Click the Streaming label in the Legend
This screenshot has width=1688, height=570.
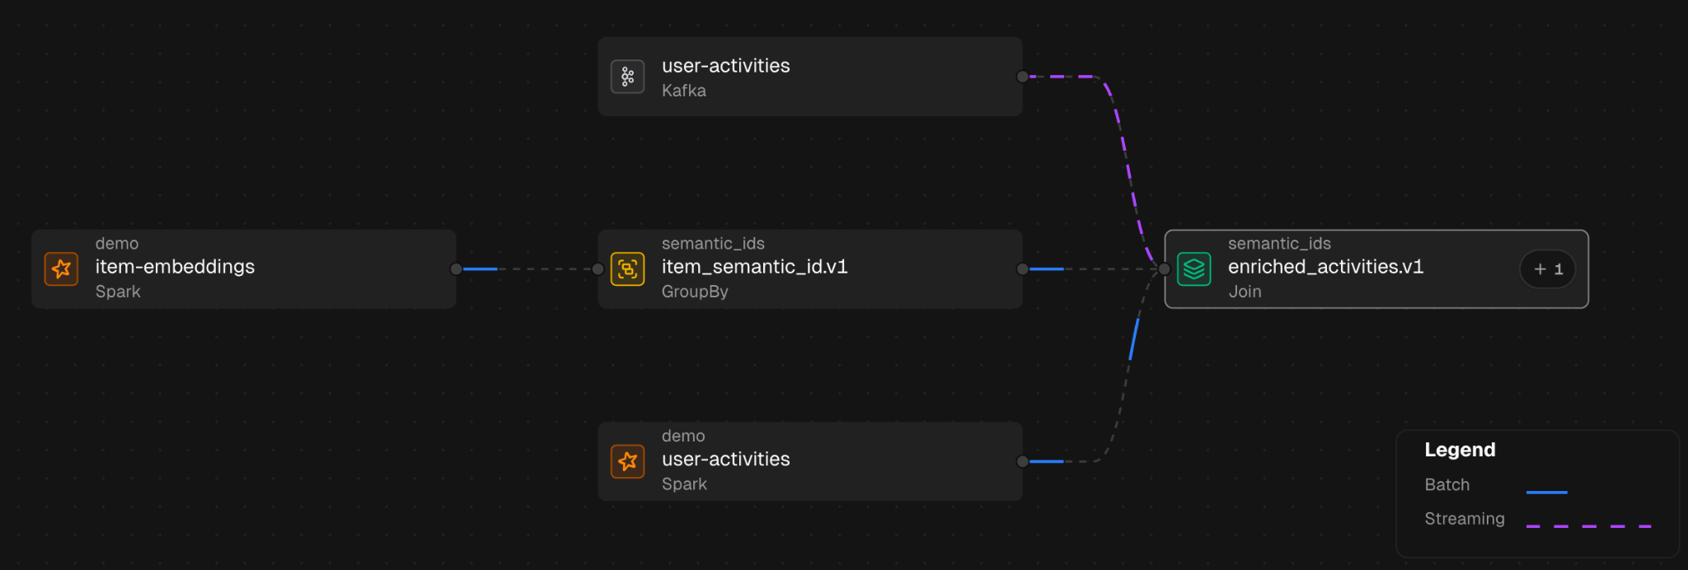pyautogui.click(x=1465, y=519)
